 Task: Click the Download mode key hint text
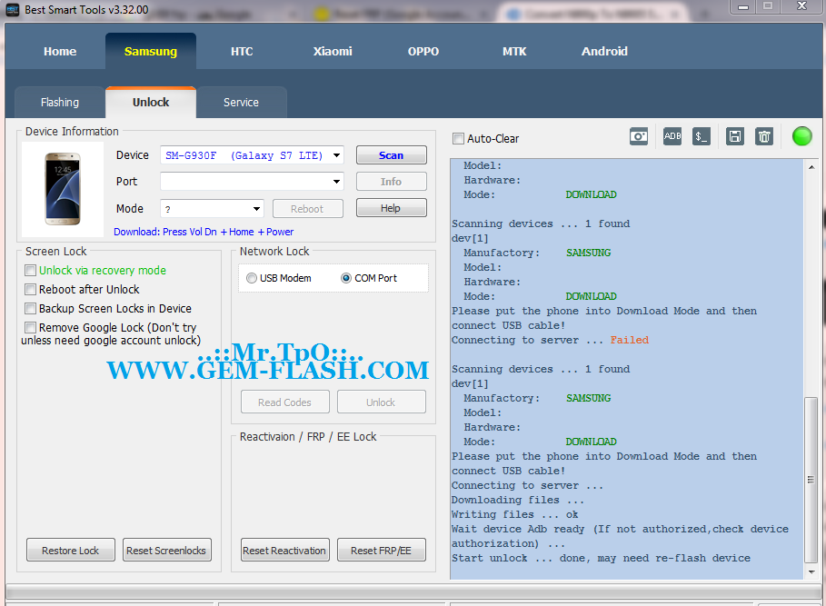[x=204, y=233]
